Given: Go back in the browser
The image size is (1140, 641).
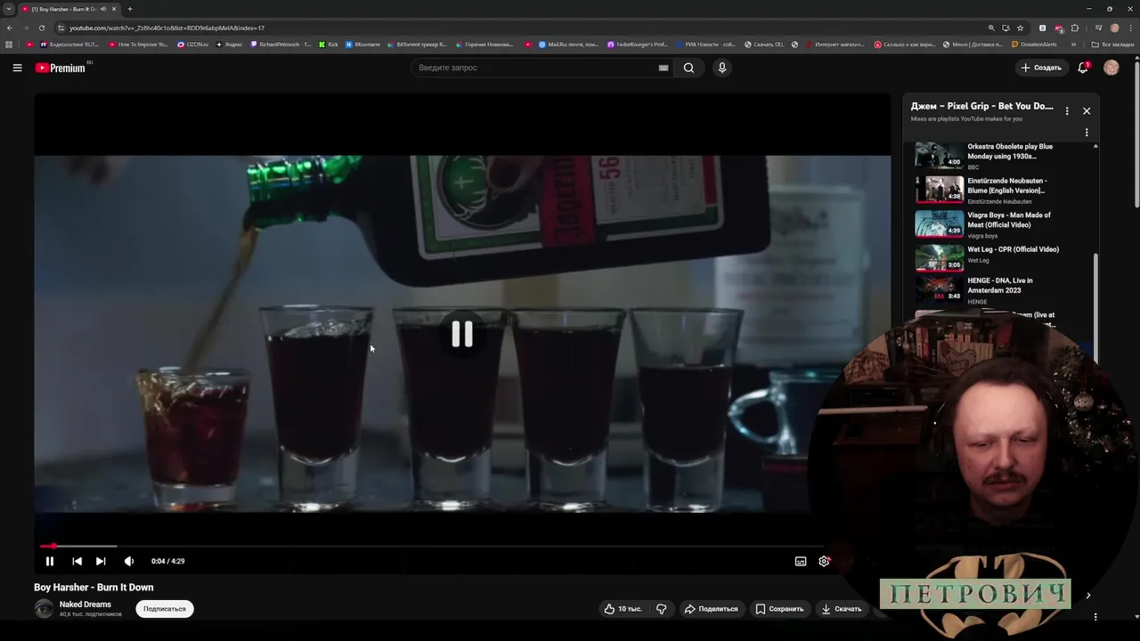Looking at the screenshot, I should (x=10, y=28).
